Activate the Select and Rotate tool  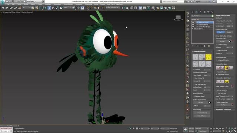pyautogui.click(x=53, y=8)
